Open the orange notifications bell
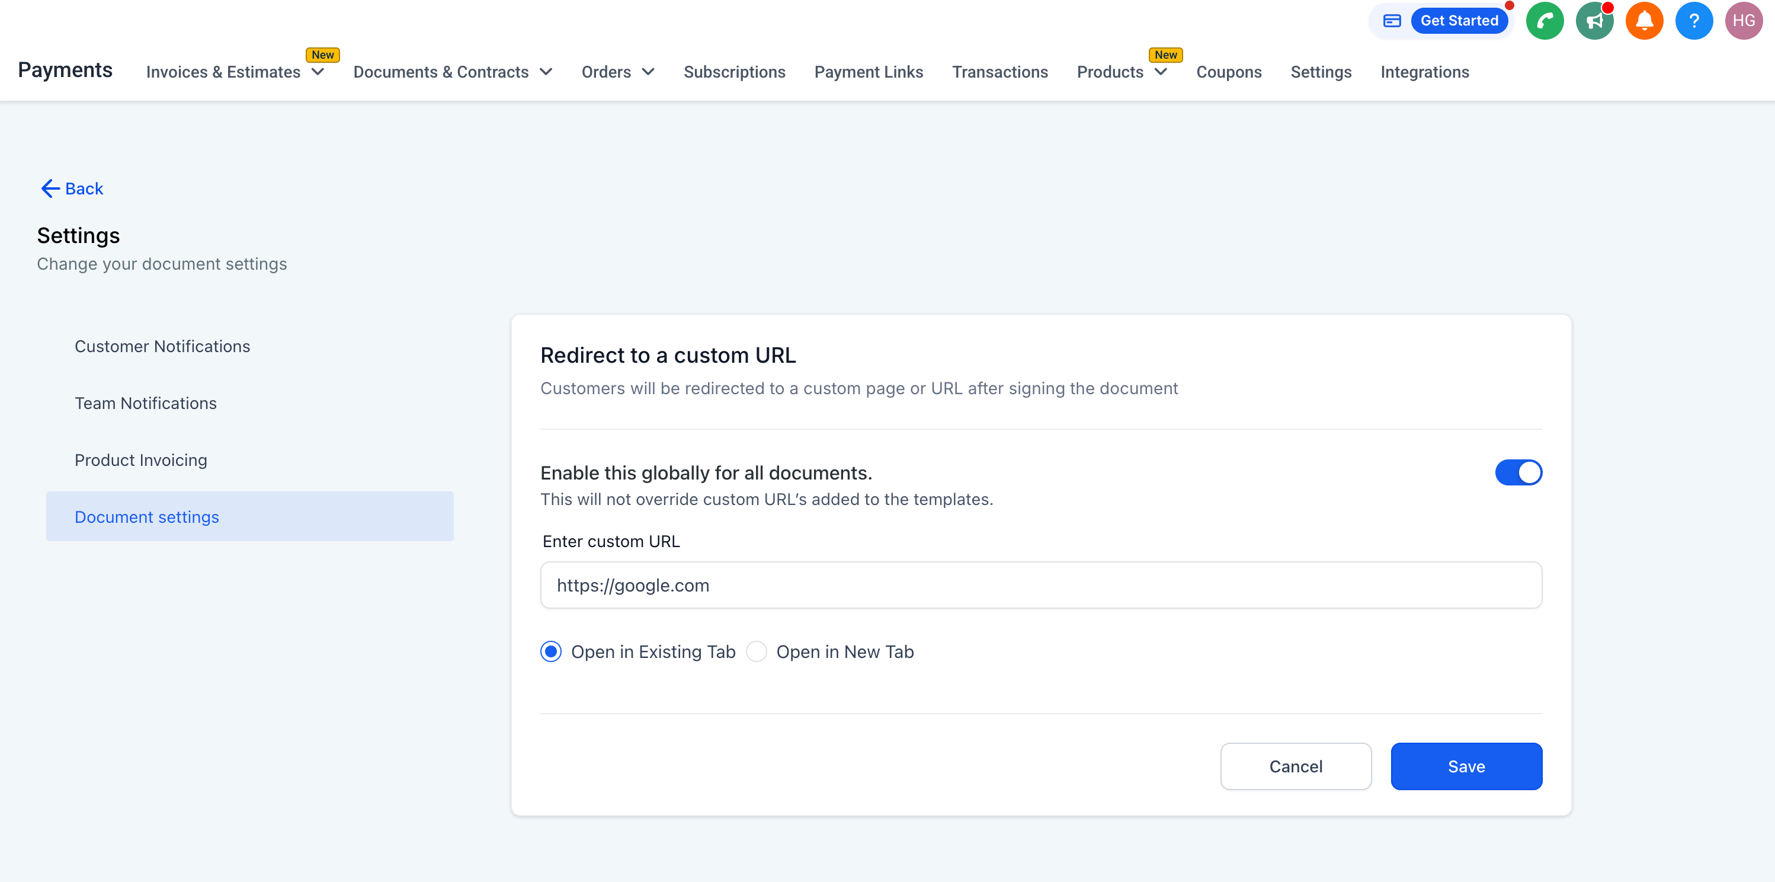This screenshot has width=1775, height=882. click(1643, 21)
